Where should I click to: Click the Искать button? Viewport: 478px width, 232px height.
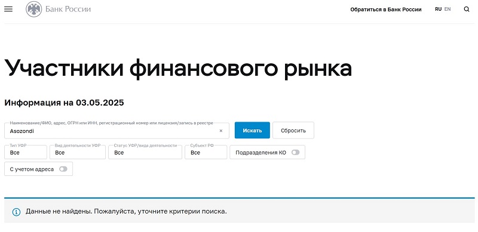tap(252, 130)
